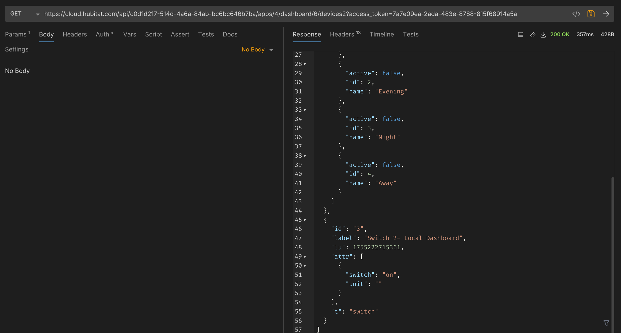Image resolution: width=621 pixels, height=333 pixels.
Task: Fold the object starting at line 28
Action: tap(305, 64)
